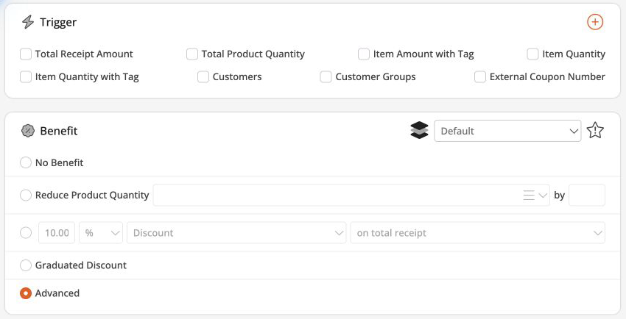Click the Benefit section heading
Image resolution: width=626 pixels, height=319 pixels.
point(59,131)
